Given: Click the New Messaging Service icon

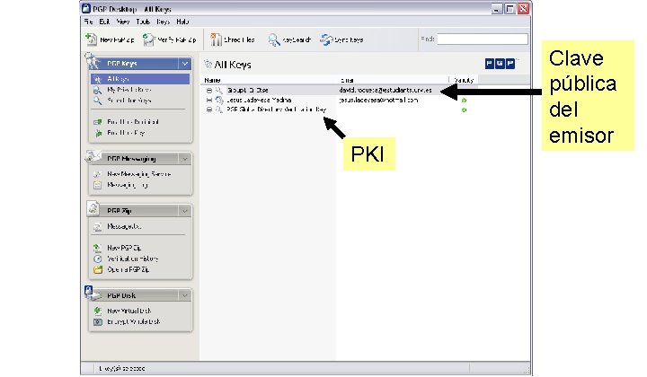Looking at the screenshot, I should [x=97, y=174].
